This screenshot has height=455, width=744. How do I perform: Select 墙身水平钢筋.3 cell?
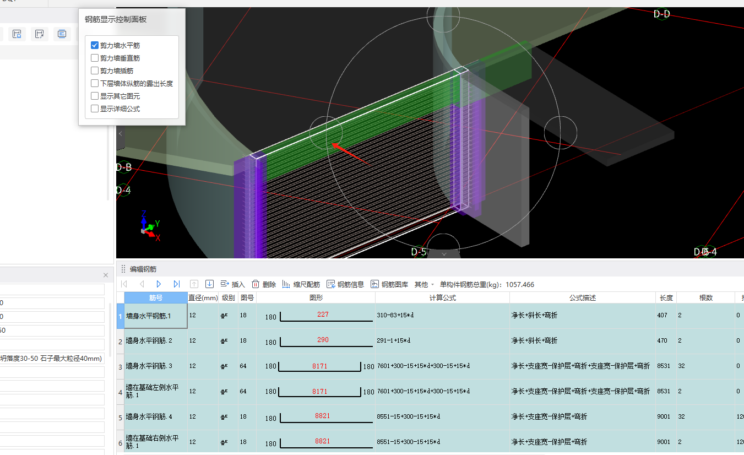point(156,366)
